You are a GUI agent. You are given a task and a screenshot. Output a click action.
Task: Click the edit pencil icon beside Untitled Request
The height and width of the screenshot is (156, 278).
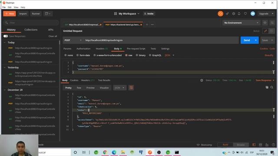pos(265,31)
